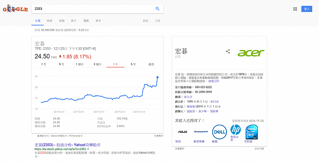
Task: Show the 5年 stock chart range
Action: point(133,64)
